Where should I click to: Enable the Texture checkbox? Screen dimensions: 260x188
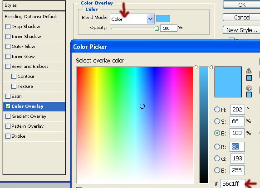click(x=14, y=86)
